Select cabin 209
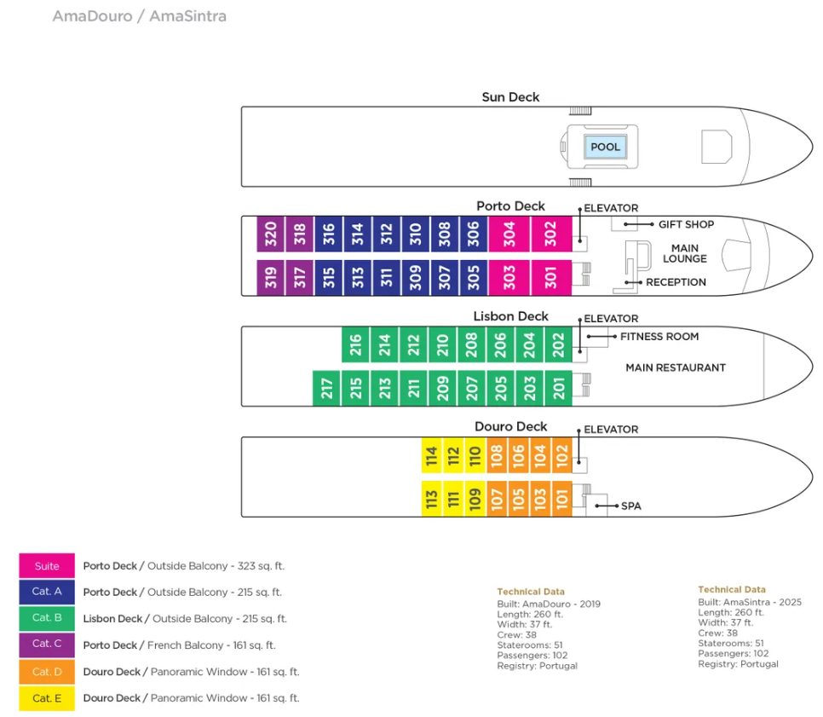The width and height of the screenshot is (823, 717). [x=442, y=388]
